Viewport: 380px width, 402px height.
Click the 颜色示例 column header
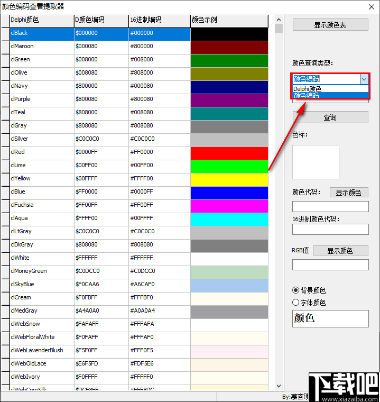[229, 20]
